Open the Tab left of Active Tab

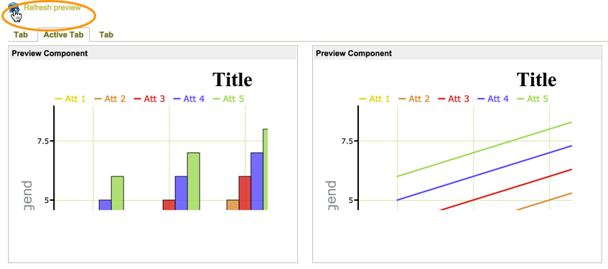[21, 34]
